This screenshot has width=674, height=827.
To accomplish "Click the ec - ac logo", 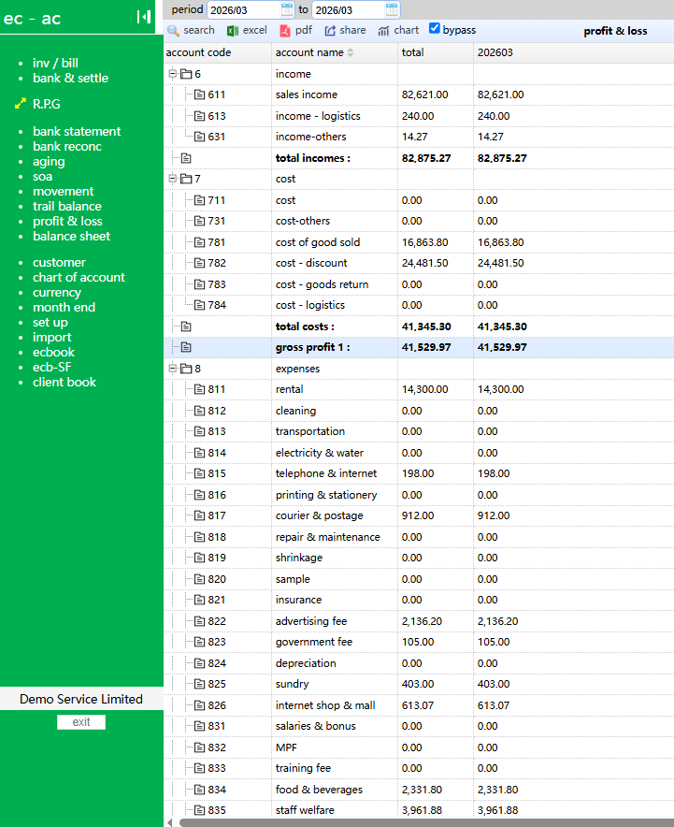I will 32,19.
